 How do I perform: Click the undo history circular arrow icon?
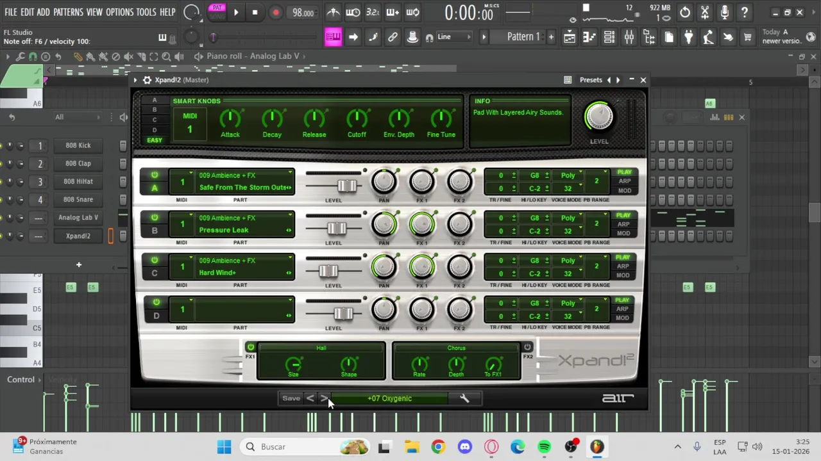(685, 12)
